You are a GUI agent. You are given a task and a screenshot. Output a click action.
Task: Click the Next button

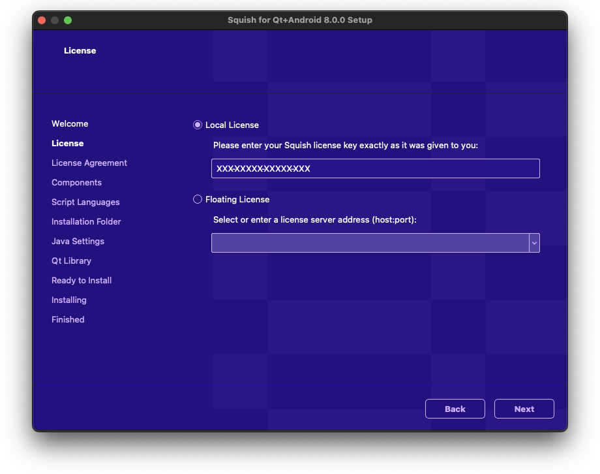pyautogui.click(x=524, y=409)
